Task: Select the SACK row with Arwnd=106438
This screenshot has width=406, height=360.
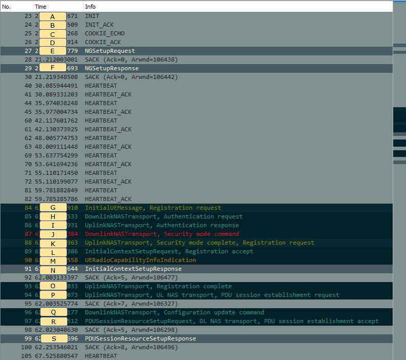Action: tap(196, 60)
